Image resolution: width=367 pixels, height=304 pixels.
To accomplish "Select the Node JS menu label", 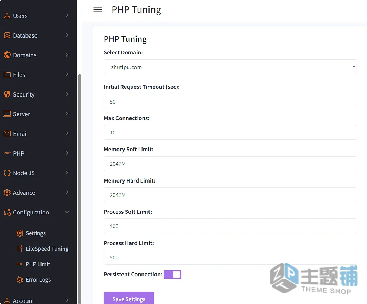I will (x=24, y=173).
